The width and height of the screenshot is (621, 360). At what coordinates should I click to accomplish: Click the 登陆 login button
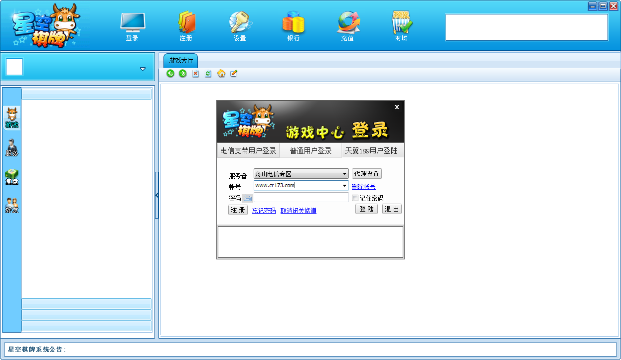coord(366,209)
